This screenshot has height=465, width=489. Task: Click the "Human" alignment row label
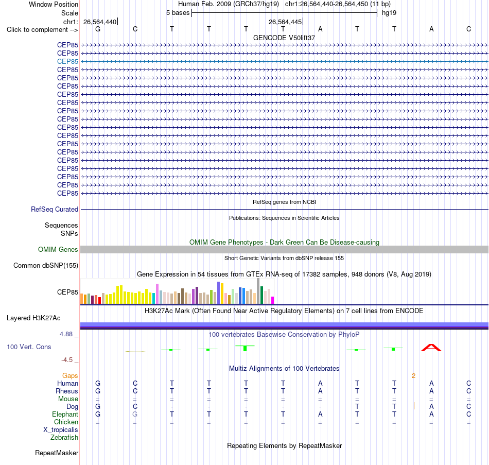pos(67,384)
